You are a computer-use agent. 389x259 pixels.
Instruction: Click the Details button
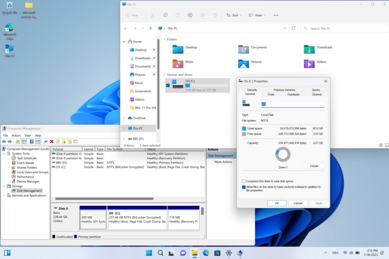pyautogui.click(x=314, y=166)
